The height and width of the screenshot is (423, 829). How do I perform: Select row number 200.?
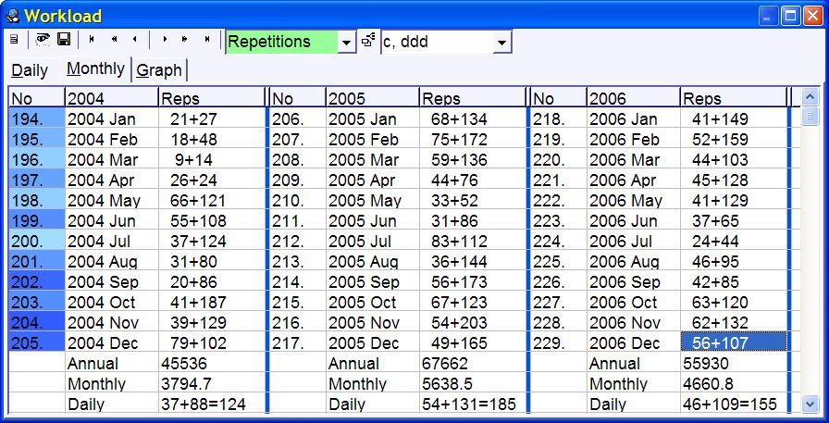(36, 241)
